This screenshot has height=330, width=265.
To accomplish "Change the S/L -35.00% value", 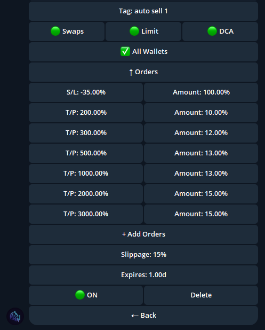I will [86, 92].
